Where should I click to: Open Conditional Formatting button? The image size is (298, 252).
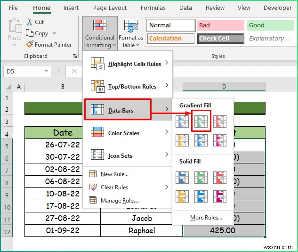(100, 33)
